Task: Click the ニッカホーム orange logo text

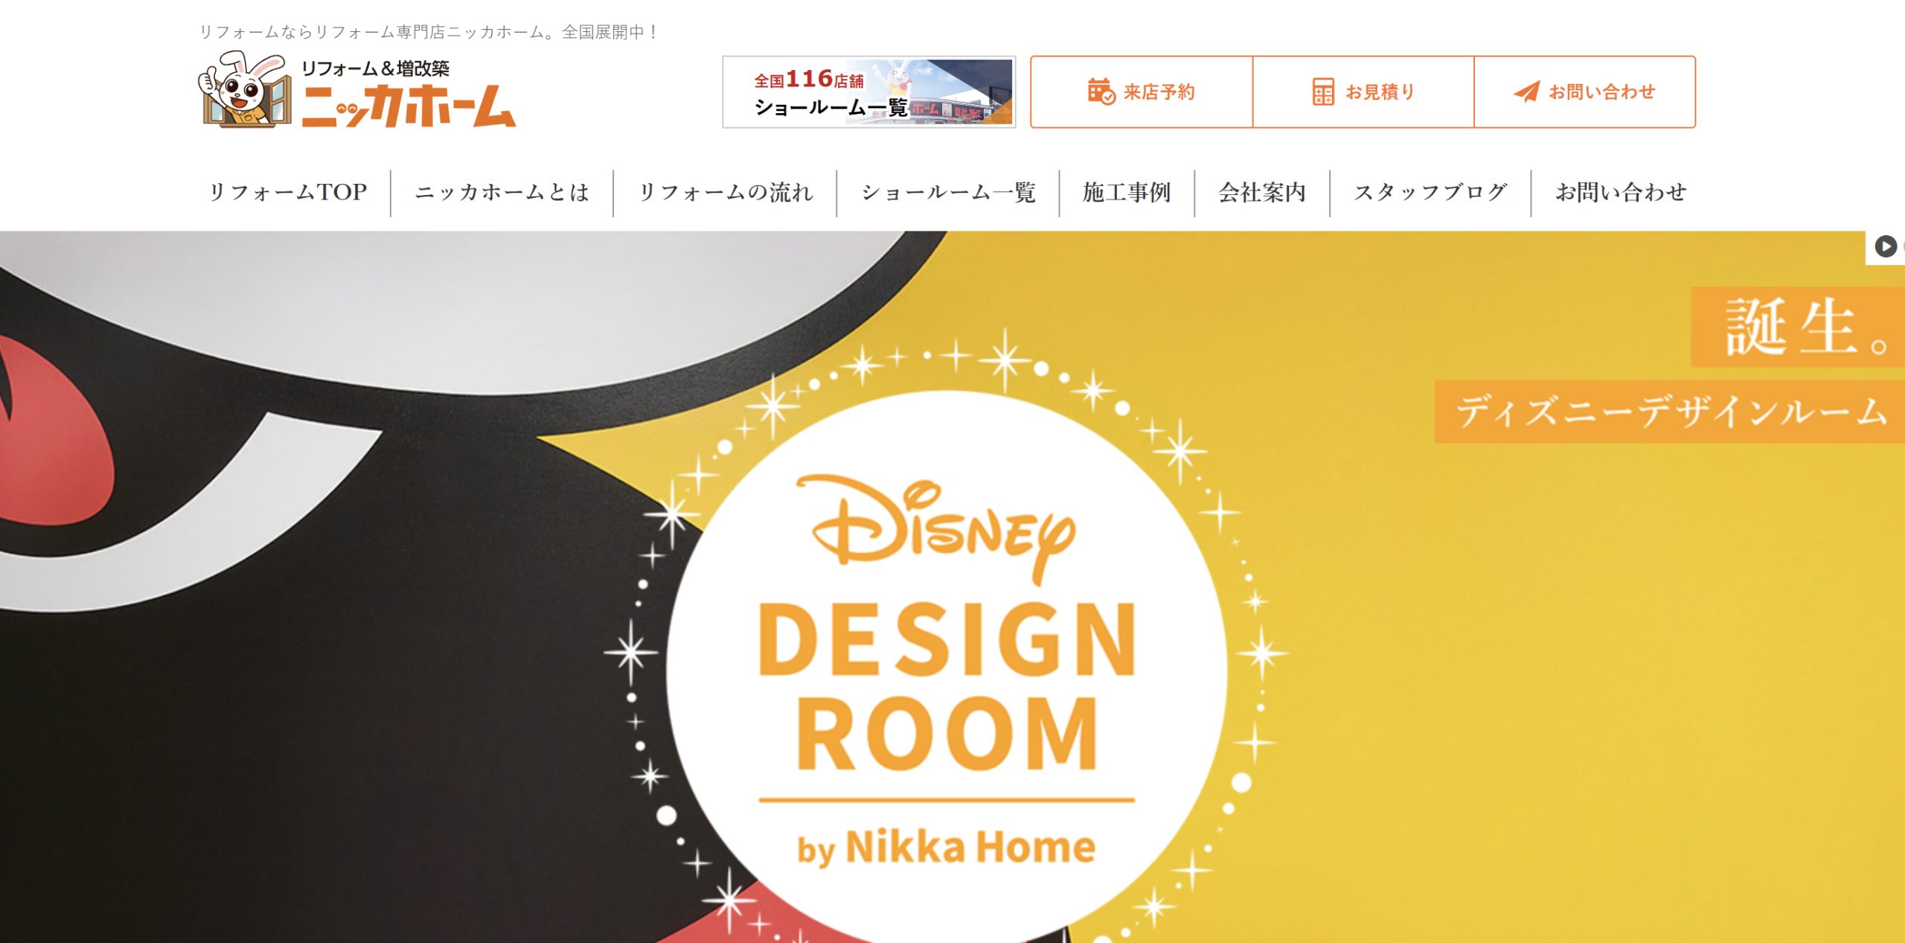Action: [409, 106]
